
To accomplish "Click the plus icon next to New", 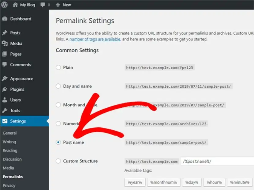I will point(58,5).
